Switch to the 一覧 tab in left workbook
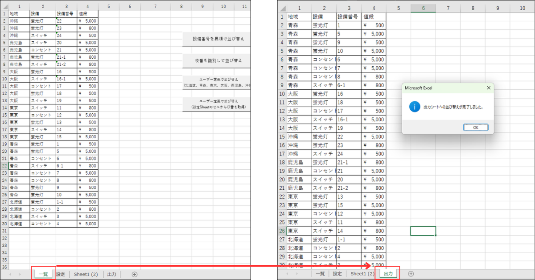The image size is (535, 280). point(43,274)
